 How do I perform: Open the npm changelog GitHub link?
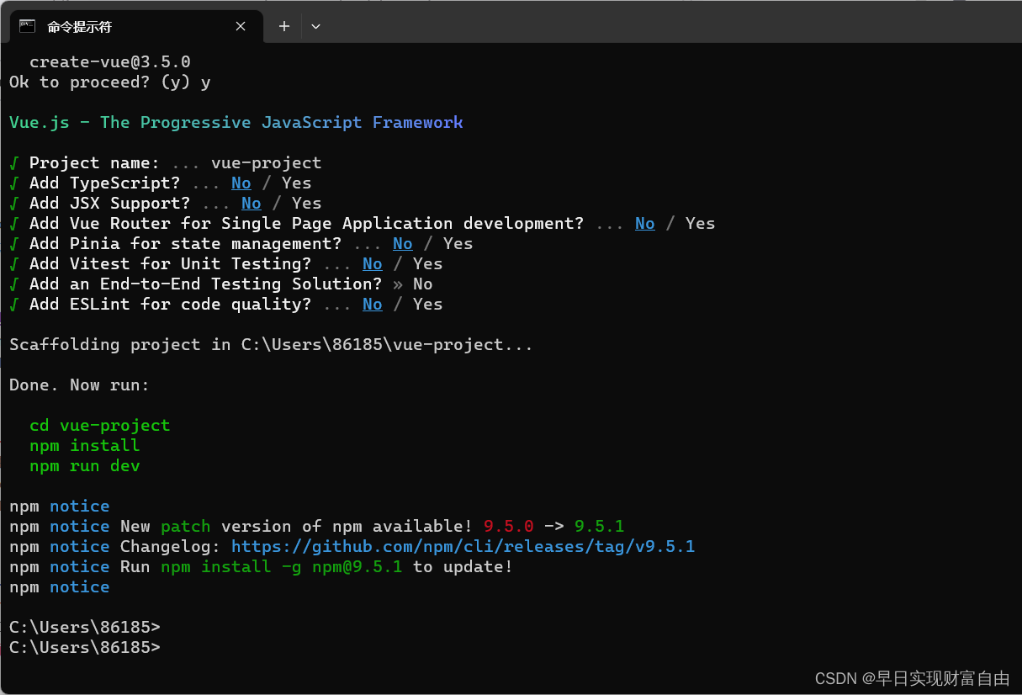[463, 546]
